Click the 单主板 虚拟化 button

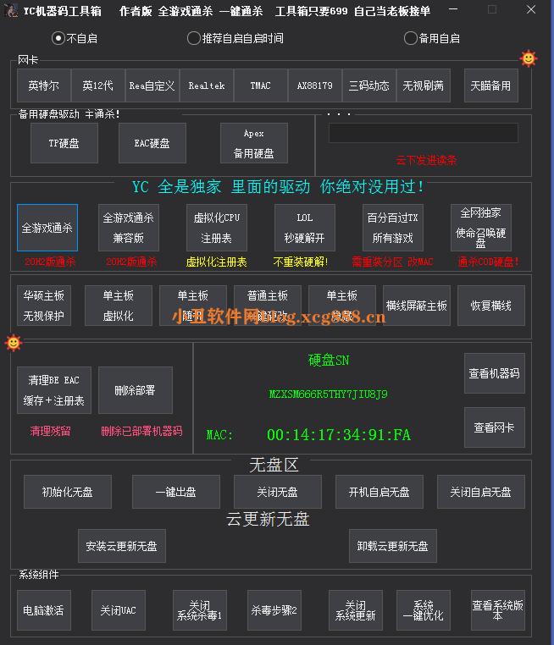(119, 306)
